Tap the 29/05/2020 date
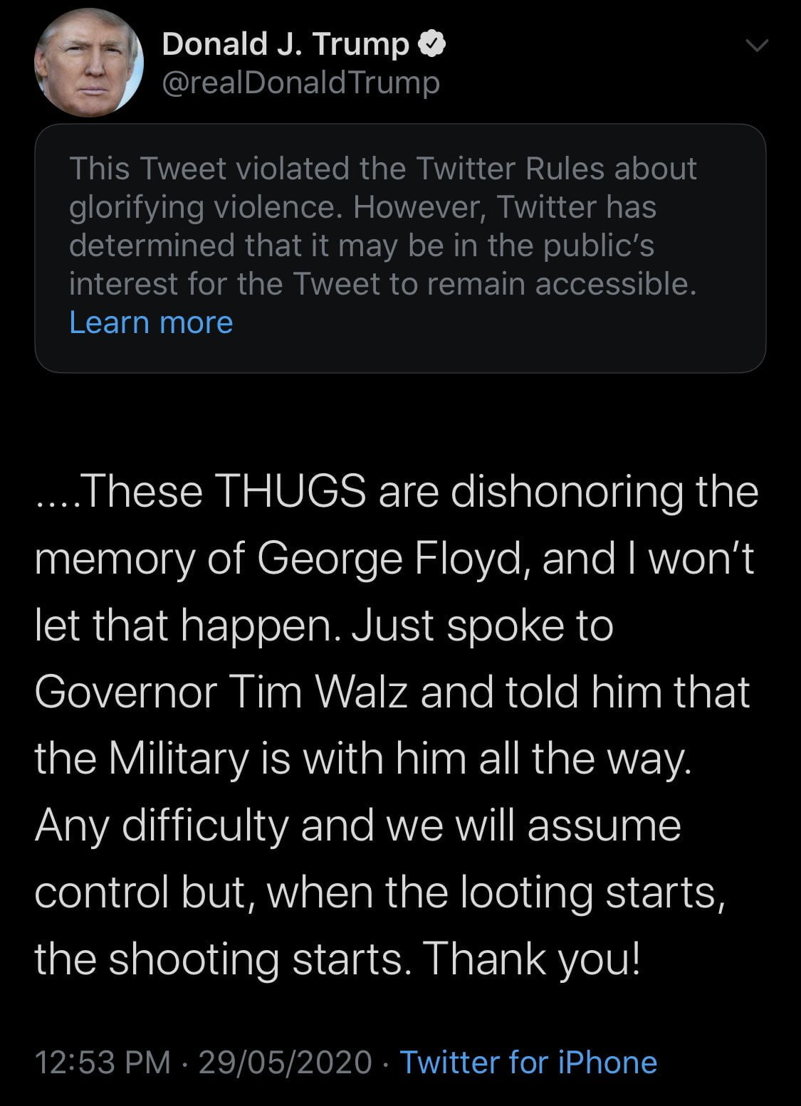The height and width of the screenshot is (1106, 801). click(286, 1063)
